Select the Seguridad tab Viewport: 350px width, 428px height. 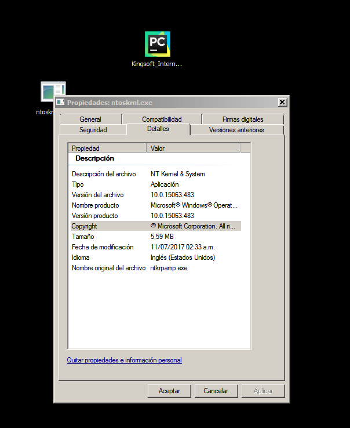(93, 130)
